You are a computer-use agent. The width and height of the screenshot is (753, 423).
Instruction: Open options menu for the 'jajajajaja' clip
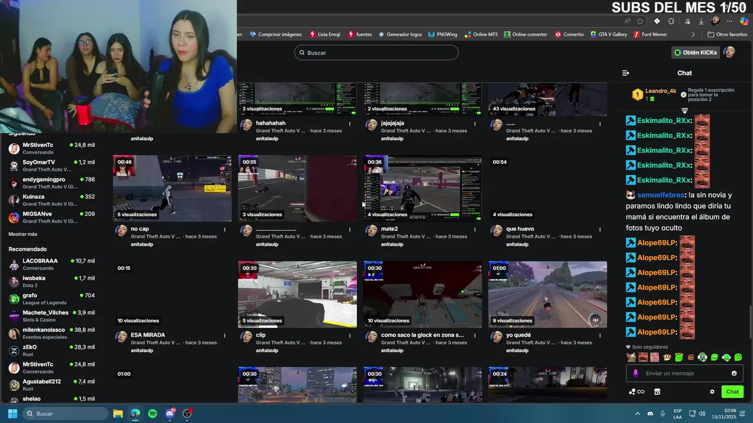coord(475,123)
